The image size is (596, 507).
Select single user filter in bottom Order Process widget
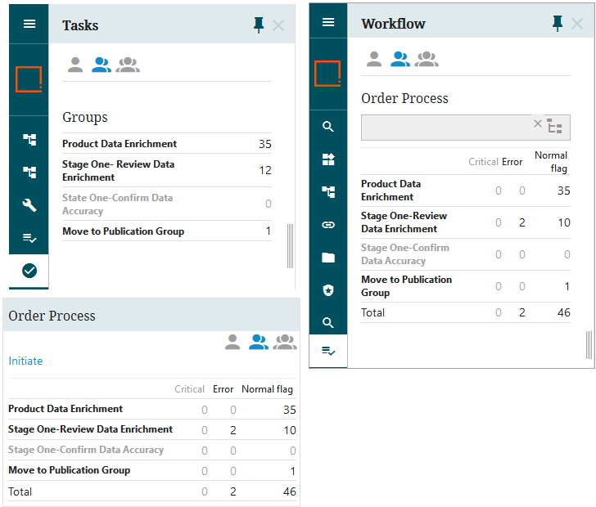(233, 342)
